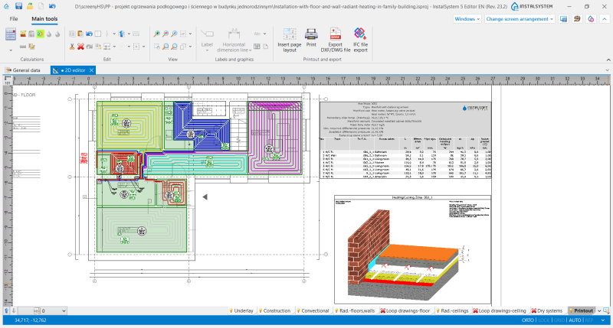Open a project with the folder icon

pos(30,6)
